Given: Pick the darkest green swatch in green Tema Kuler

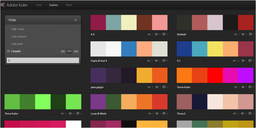Looking at the screenshot, I should click(58, 102).
